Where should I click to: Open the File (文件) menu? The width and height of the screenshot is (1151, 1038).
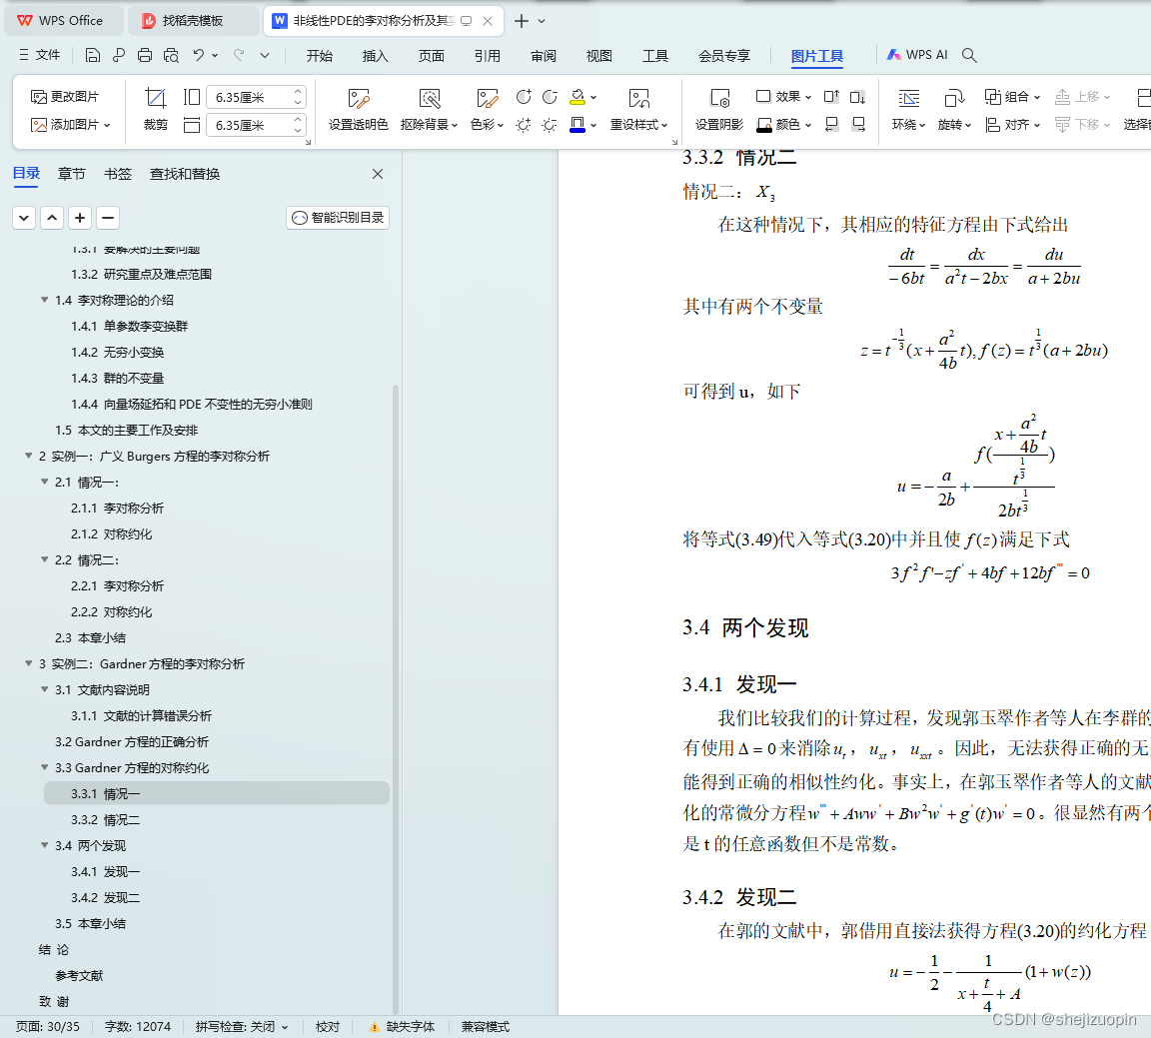pyautogui.click(x=40, y=55)
